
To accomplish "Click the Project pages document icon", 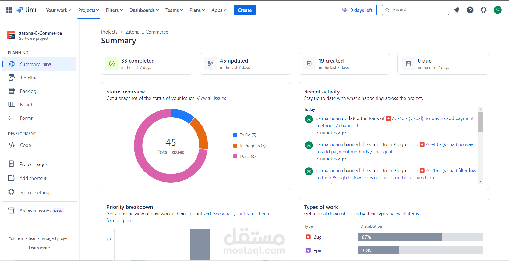I will click(x=11, y=164).
